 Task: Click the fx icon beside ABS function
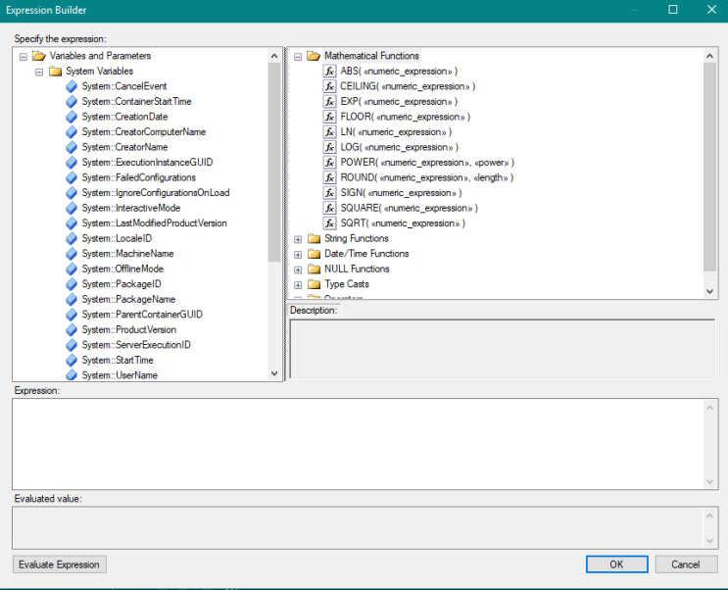[x=329, y=72]
